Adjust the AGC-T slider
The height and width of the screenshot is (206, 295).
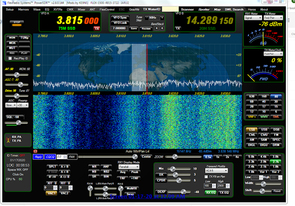coord(17,85)
